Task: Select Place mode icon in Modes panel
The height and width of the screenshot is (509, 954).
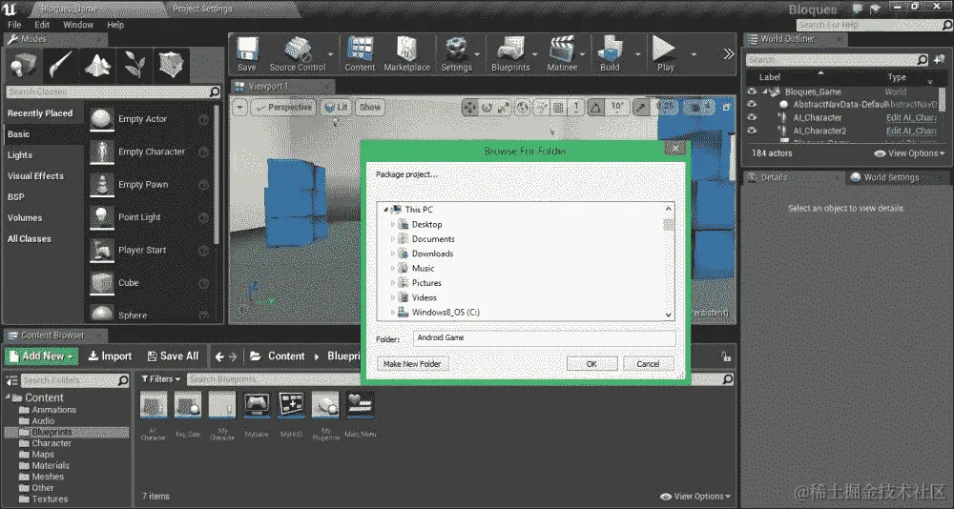Action: [23, 65]
